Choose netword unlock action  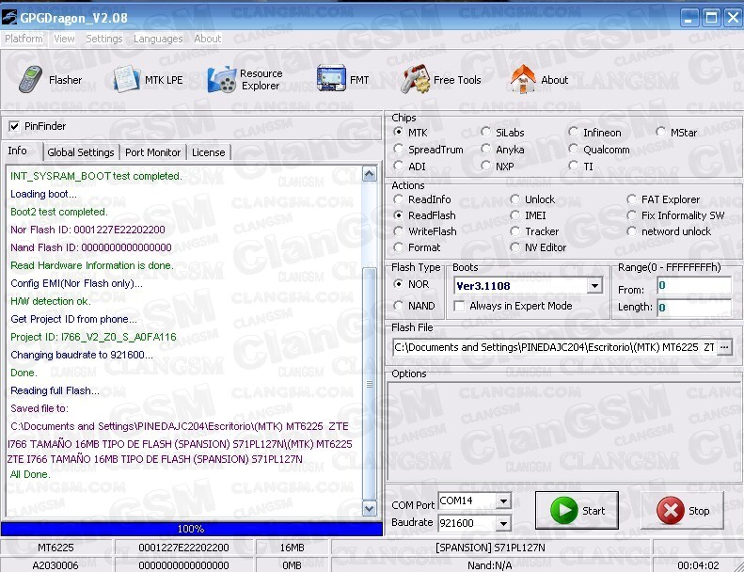pos(631,231)
